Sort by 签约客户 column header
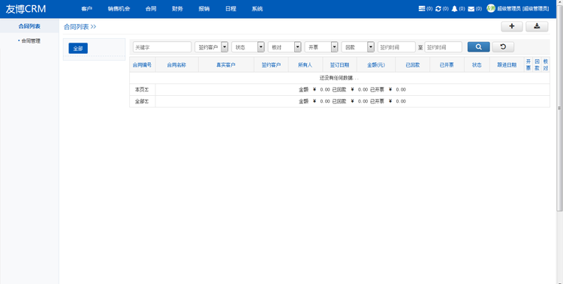This screenshot has height=284, width=563. tap(271, 65)
